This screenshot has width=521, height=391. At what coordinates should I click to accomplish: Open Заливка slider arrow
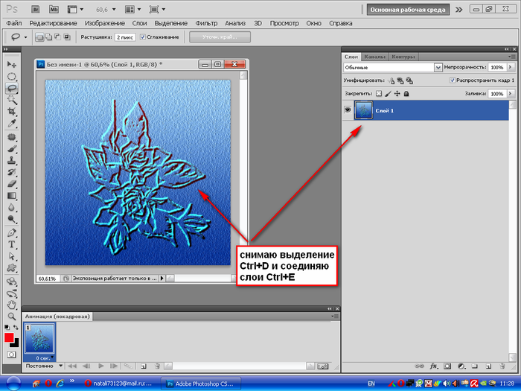click(x=511, y=94)
